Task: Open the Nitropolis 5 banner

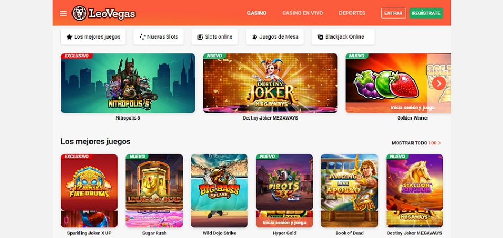Action: coord(128,83)
